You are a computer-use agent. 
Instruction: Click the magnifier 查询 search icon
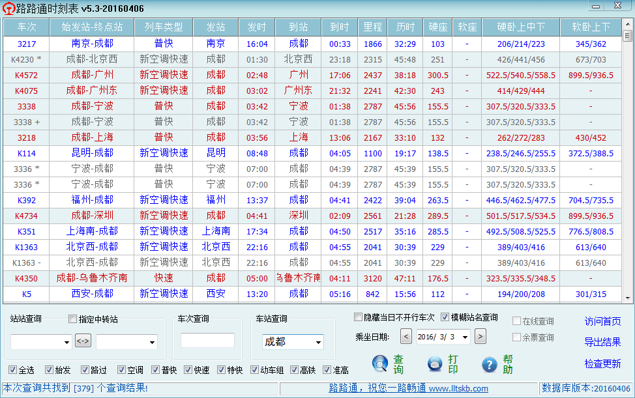pos(380,364)
